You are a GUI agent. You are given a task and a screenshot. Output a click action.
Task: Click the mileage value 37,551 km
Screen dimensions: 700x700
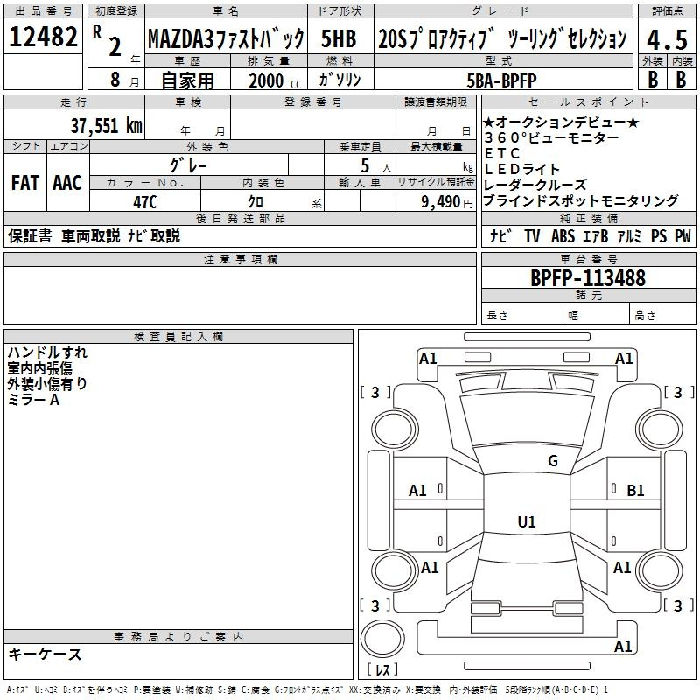pos(106,125)
